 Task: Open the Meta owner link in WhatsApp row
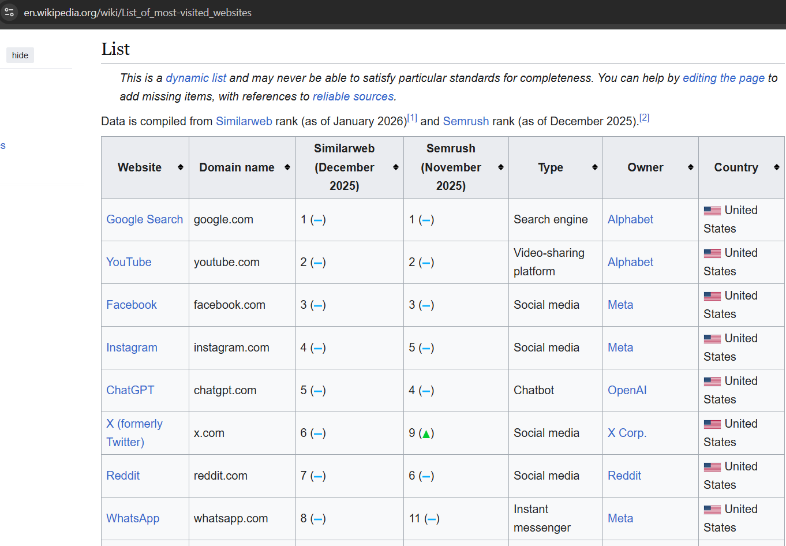click(x=620, y=518)
